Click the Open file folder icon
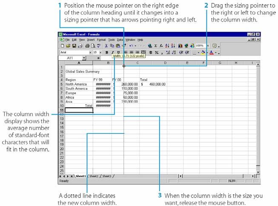 [68, 46]
